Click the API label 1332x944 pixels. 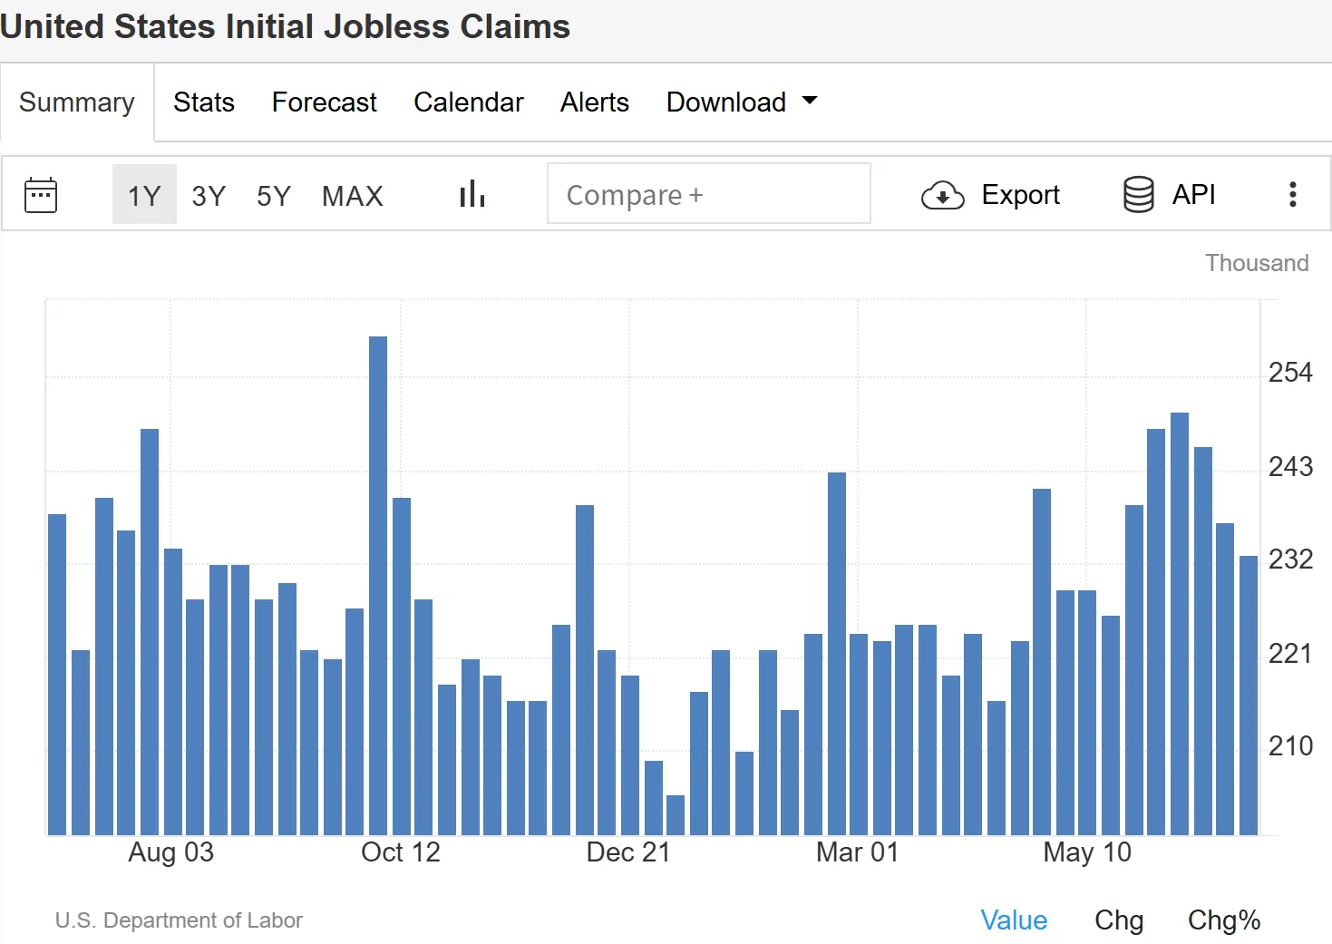point(1194,194)
